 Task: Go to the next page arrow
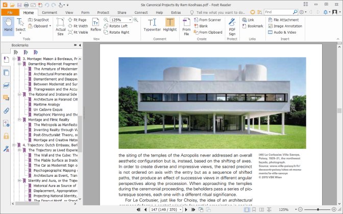186,209
